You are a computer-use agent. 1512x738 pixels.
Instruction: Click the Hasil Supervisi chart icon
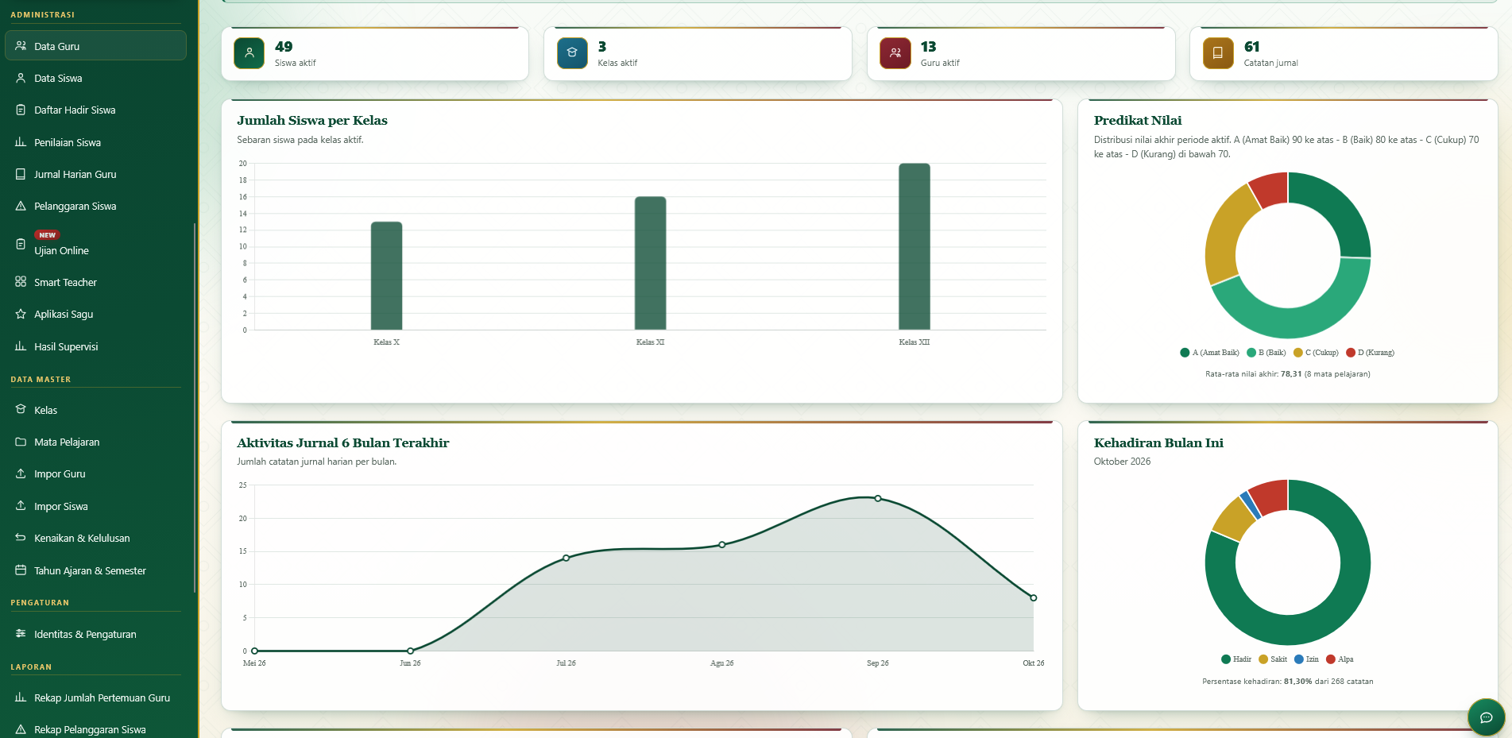[x=21, y=346]
